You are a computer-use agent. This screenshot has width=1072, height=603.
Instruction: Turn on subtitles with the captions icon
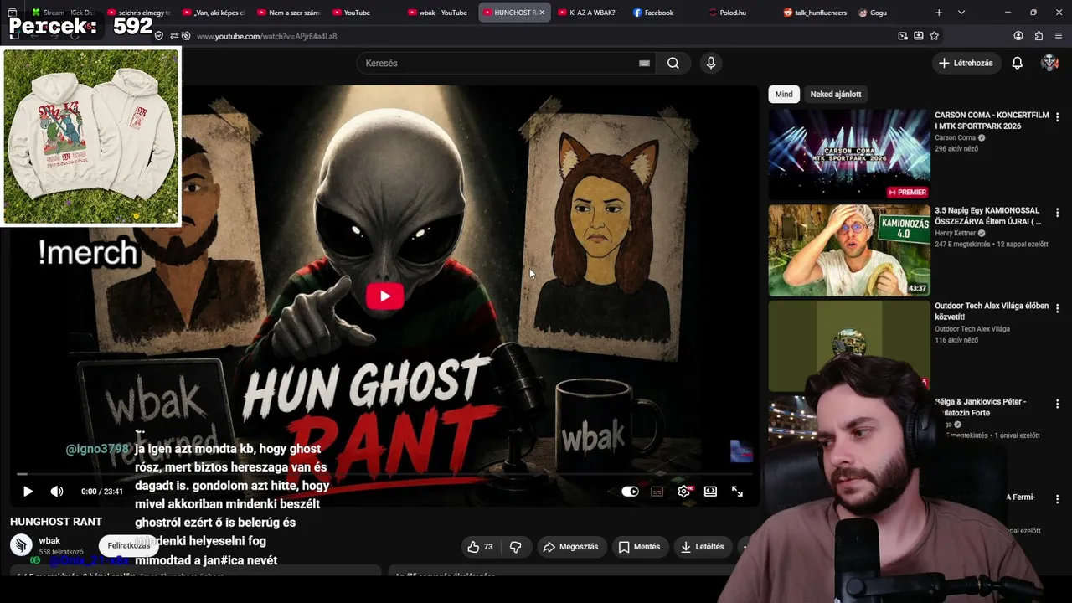click(657, 492)
